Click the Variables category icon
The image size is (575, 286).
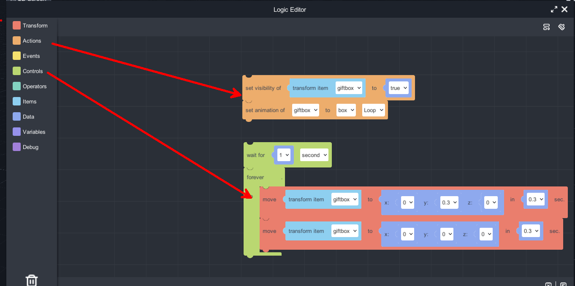(x=16, y=132)
